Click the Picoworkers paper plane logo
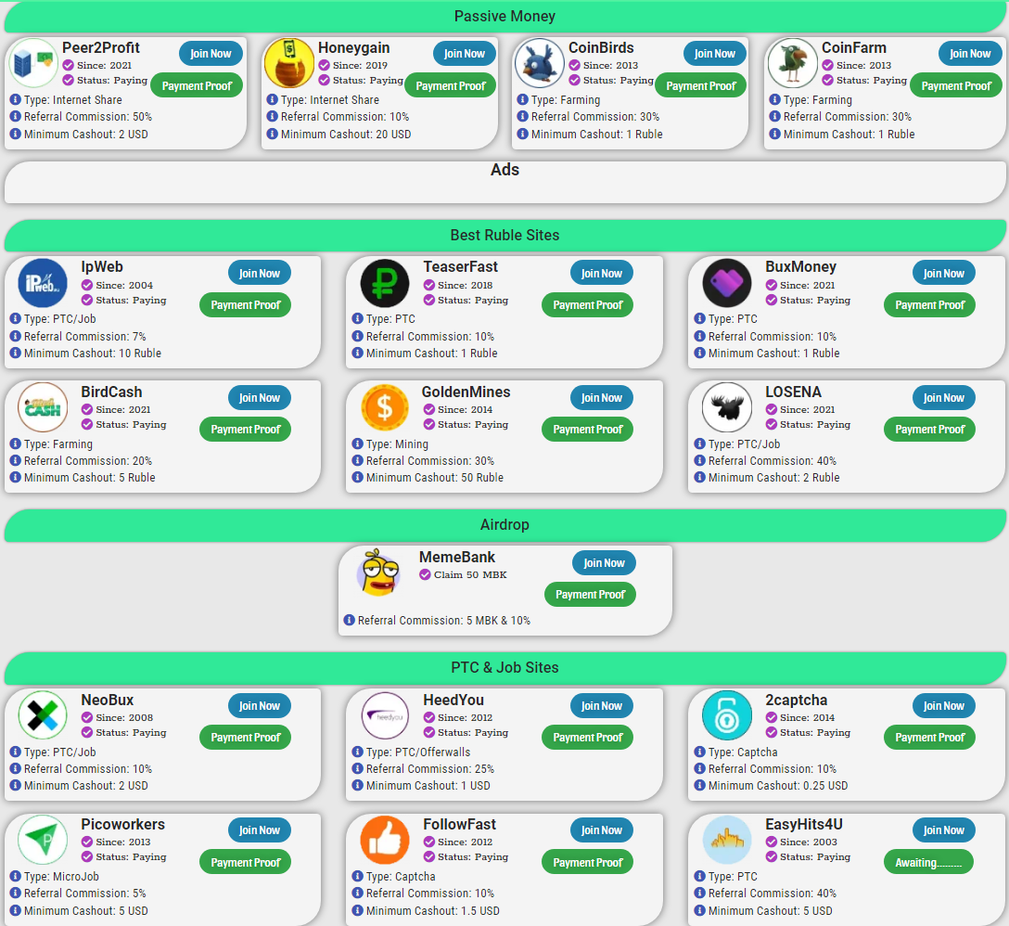 tap(43, 840)
